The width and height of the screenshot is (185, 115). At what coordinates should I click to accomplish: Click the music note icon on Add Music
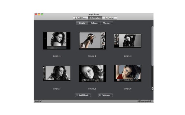click(77, 95)
